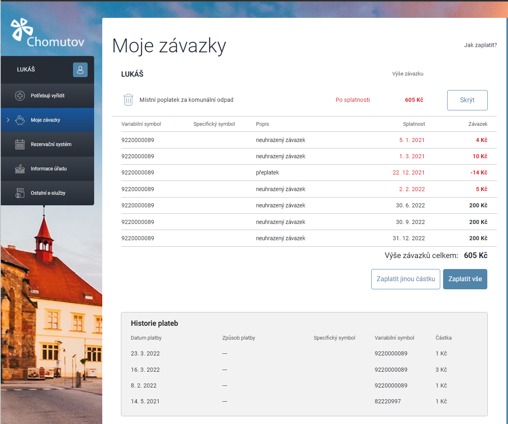Click the town hall icon for Informace úřadu

pyautogui.click(x=20, y=169)
